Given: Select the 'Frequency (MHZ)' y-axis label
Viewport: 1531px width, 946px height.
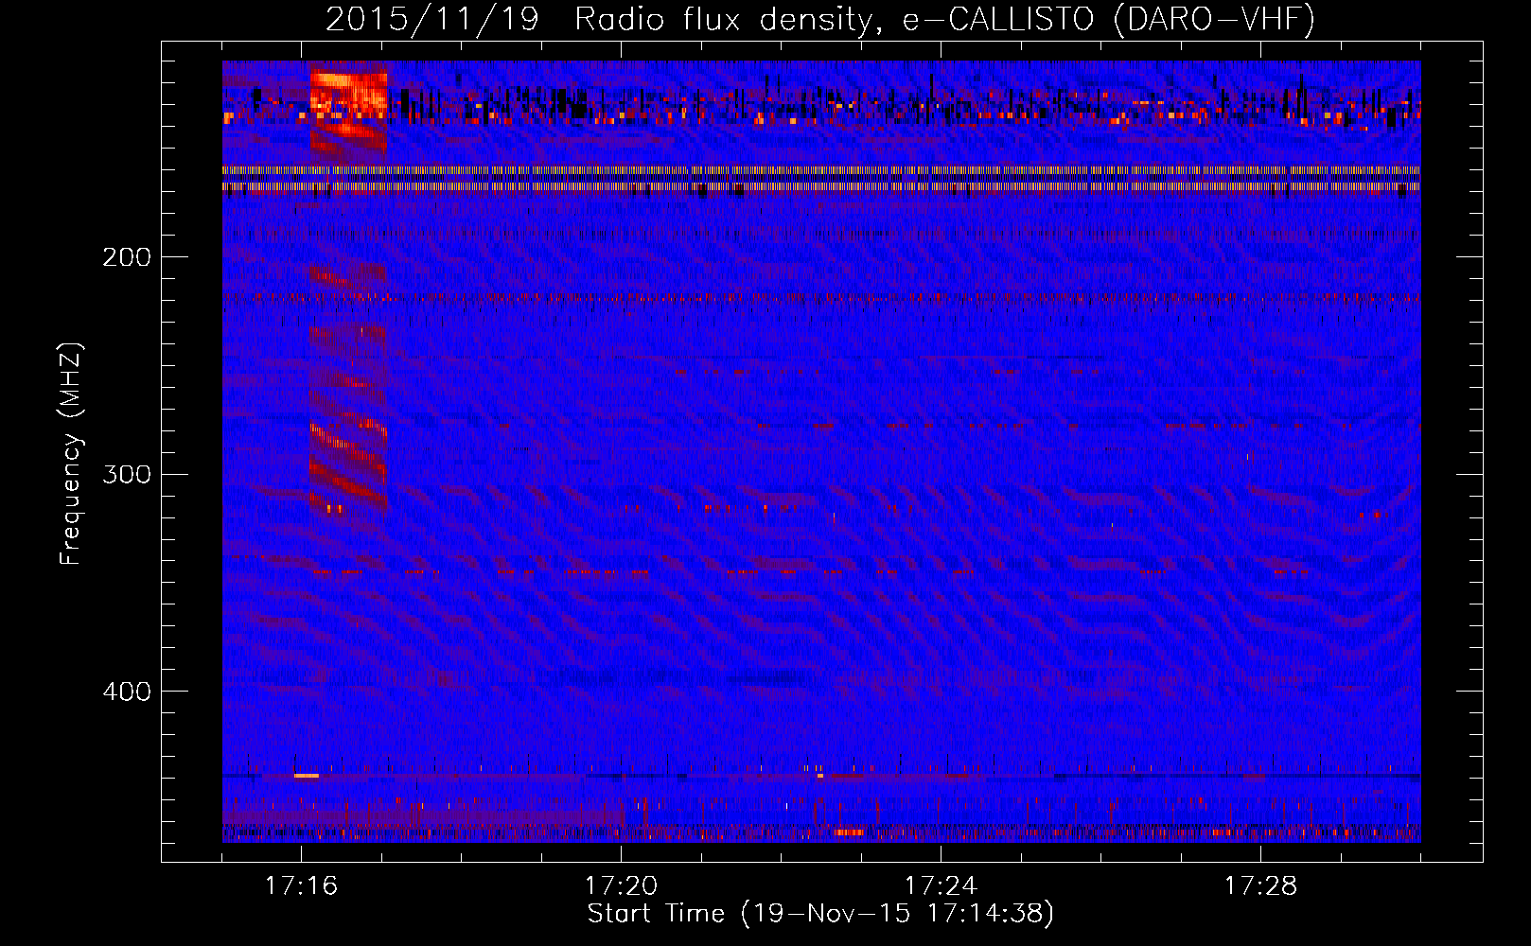Looking at the screenshot, I should [71, 454].
